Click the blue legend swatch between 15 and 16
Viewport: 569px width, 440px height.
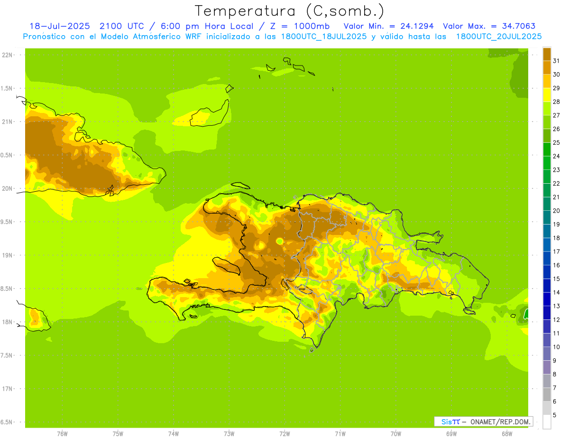tap(547, 272)
